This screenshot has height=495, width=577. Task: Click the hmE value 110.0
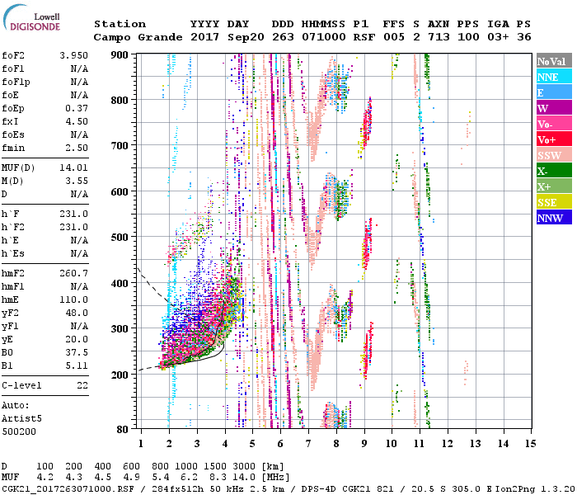click(x=73, y=299)
